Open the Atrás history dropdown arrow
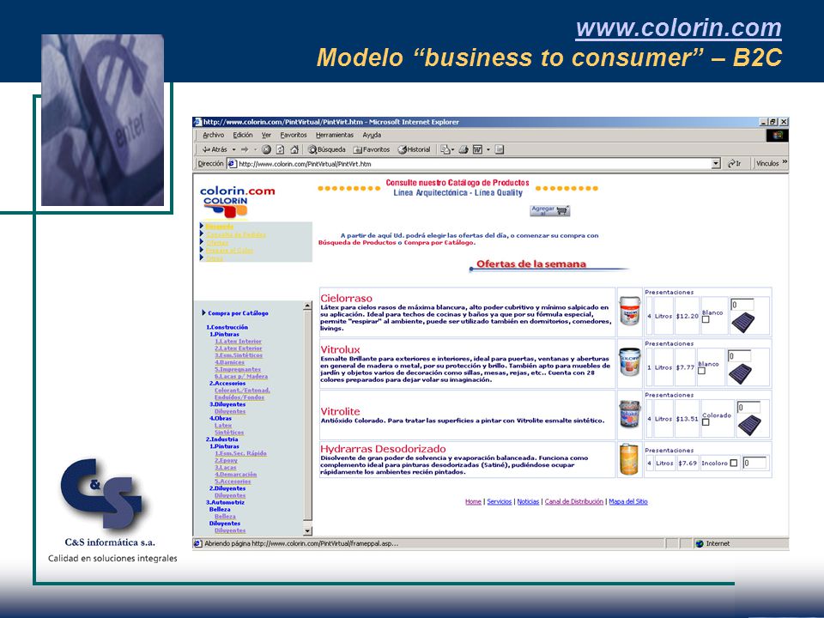The height and width of the screenshot is (618, 824). point(233,149)
